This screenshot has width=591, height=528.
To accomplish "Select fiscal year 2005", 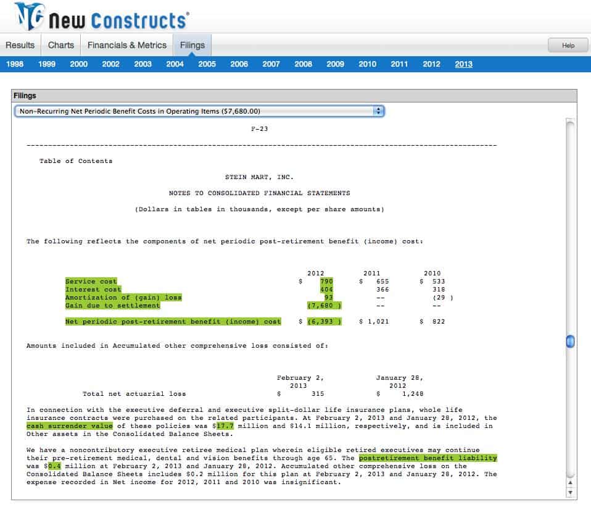I will 207,64.
